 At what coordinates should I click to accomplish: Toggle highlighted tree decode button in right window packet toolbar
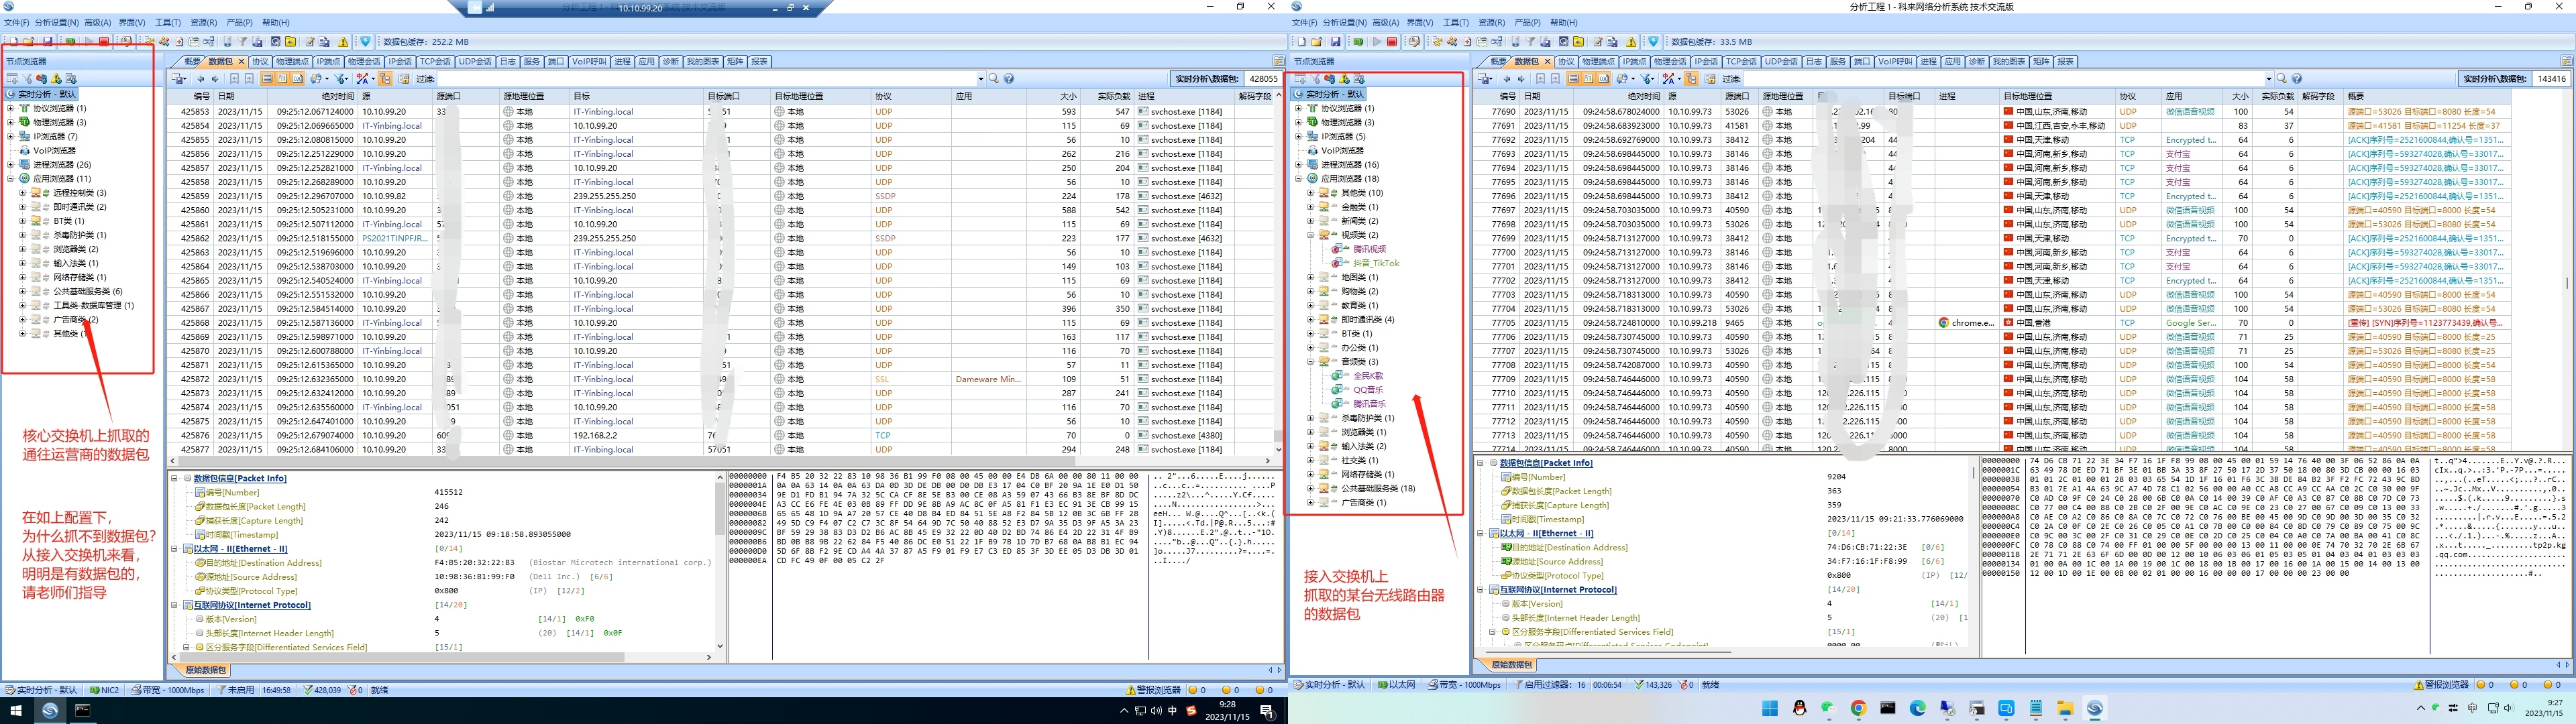coord(1691,79)
